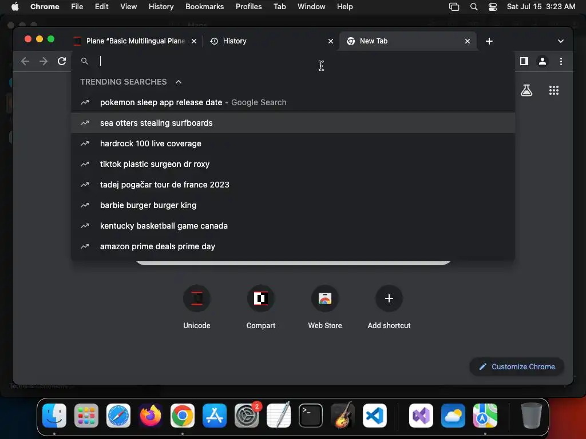Open the Help menu

click(x=345, y=7)
